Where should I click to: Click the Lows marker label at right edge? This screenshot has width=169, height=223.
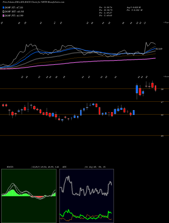click(166, 76)
